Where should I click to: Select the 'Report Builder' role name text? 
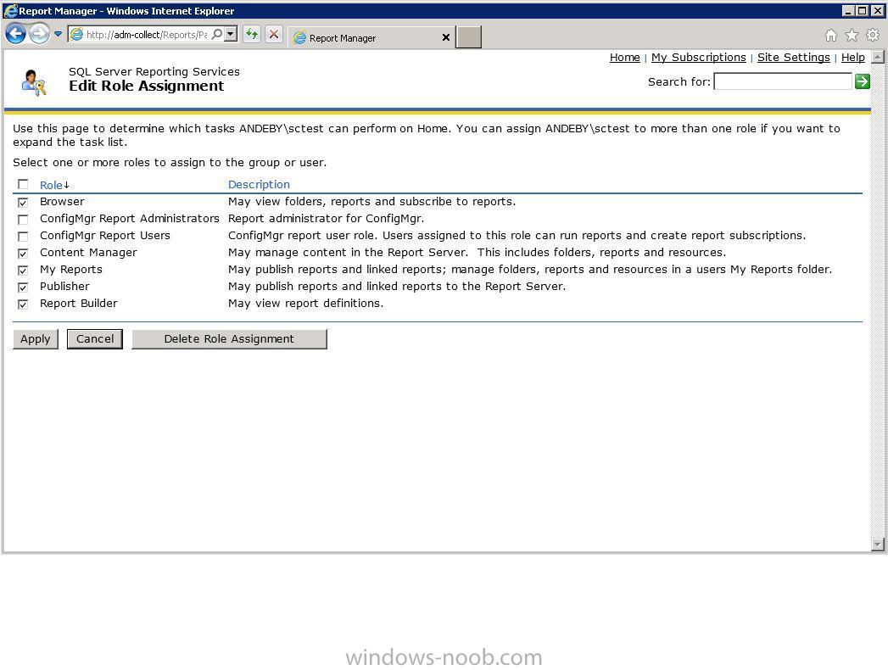click(x=79, y=303)
